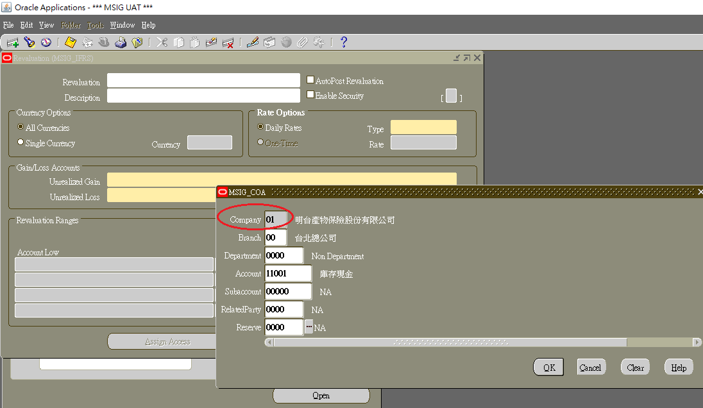Click the Department field containing 0000
The width and height of the screenshot is (703, 408).
(x=284, y=255)
